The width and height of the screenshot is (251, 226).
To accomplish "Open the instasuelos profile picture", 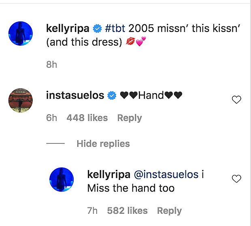I will [x=20, y=102].
